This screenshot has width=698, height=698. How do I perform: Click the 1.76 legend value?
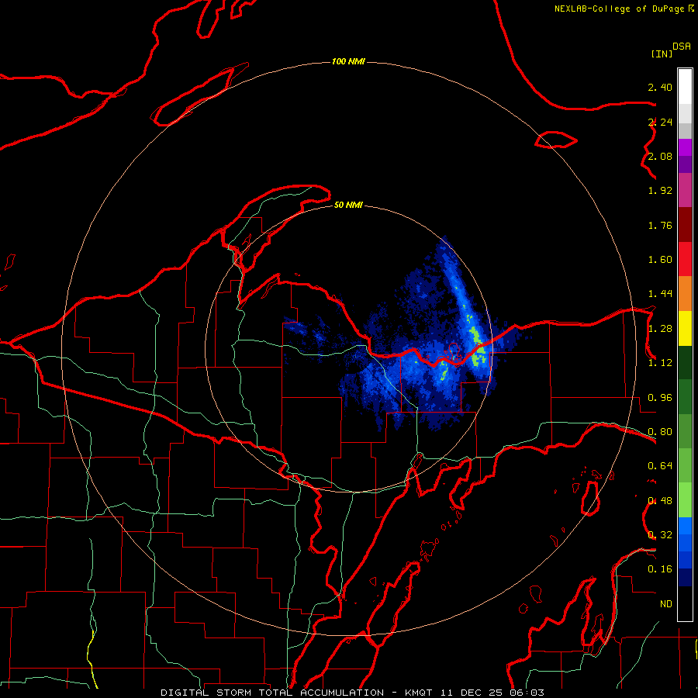[660, 225]
